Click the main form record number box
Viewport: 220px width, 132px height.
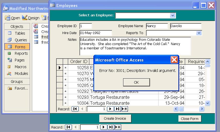point(90,127)
